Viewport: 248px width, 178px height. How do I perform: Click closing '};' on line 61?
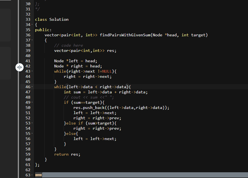tap(37, 165)
